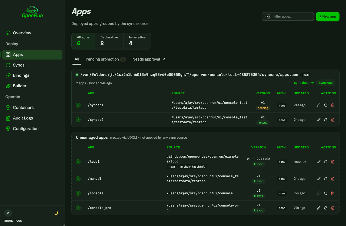
Task: Delete the /console app
Action: click(x=333, y=193)
